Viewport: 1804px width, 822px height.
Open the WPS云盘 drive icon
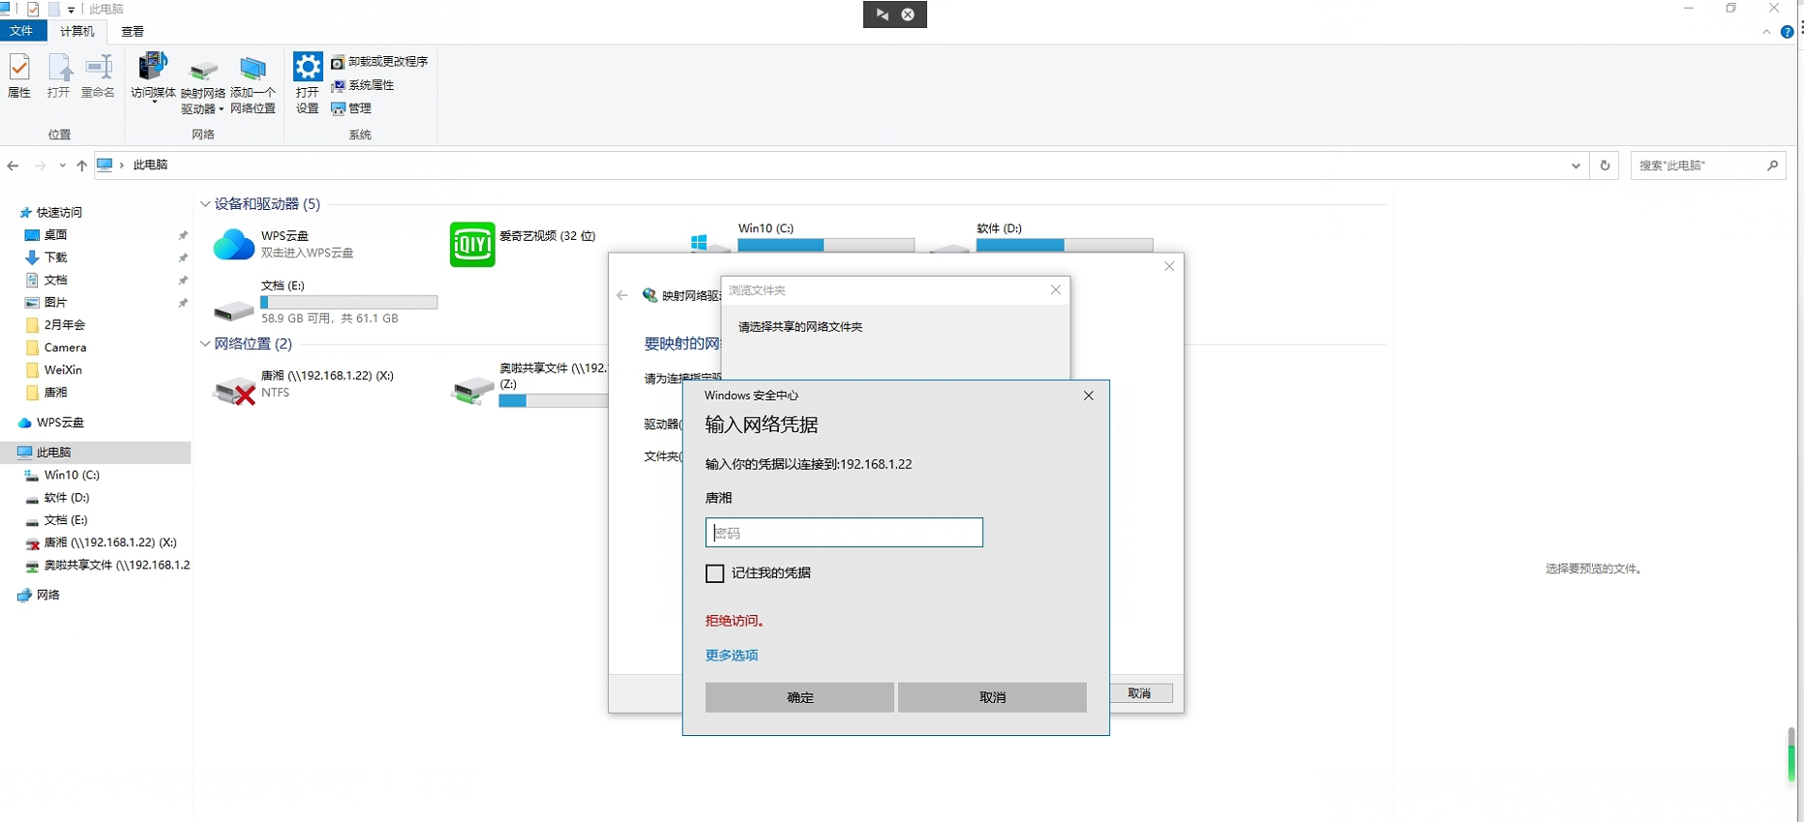tap(233, 245)
